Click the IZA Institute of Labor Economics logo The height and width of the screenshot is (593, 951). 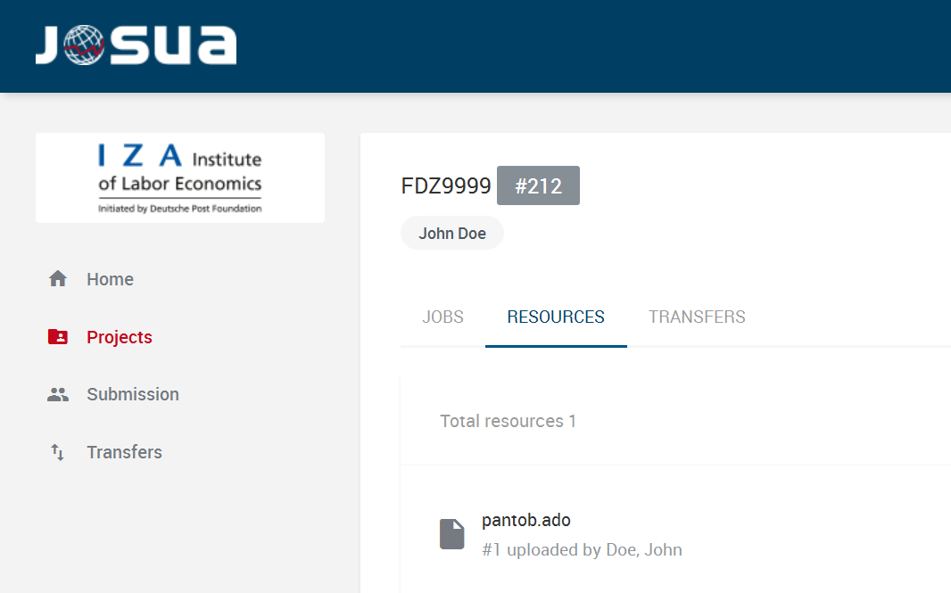pyautogui.click(x=179, y=178)
